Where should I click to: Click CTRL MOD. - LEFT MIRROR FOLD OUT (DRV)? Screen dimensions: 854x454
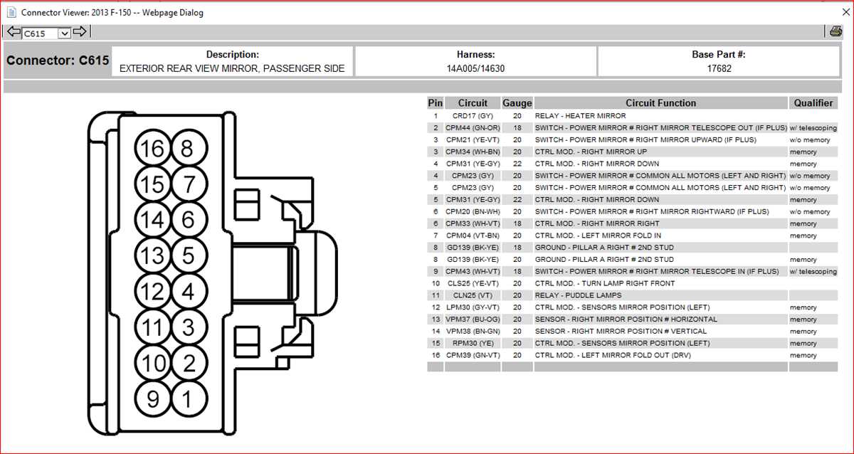(x=613, y=355)
